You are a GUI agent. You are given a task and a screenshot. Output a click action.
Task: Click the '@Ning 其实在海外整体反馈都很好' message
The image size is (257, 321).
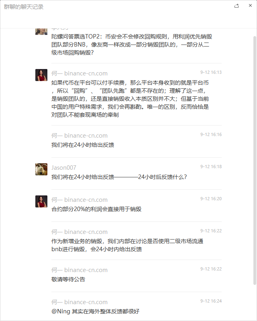click(95, 311)
